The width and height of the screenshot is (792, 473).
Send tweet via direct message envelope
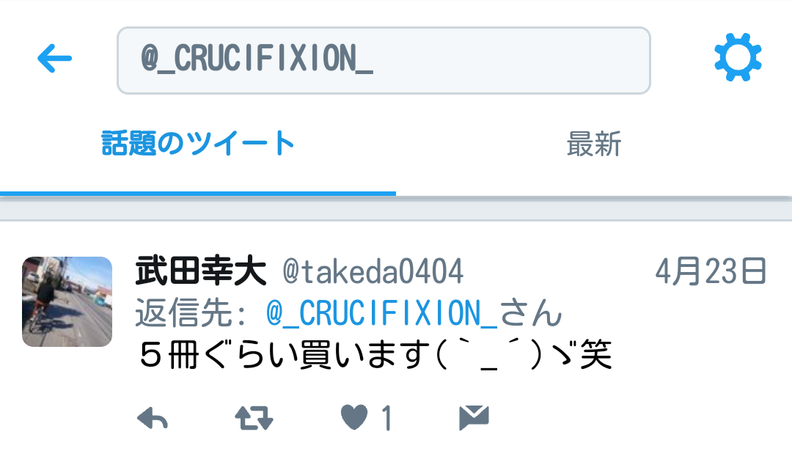tap(474, 417)
